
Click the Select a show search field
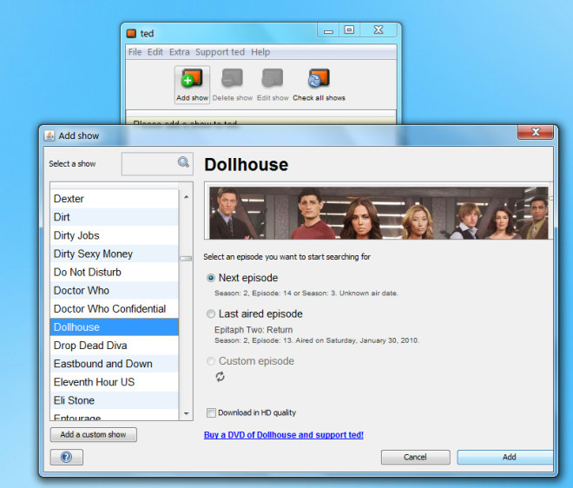tap(157, 164)
